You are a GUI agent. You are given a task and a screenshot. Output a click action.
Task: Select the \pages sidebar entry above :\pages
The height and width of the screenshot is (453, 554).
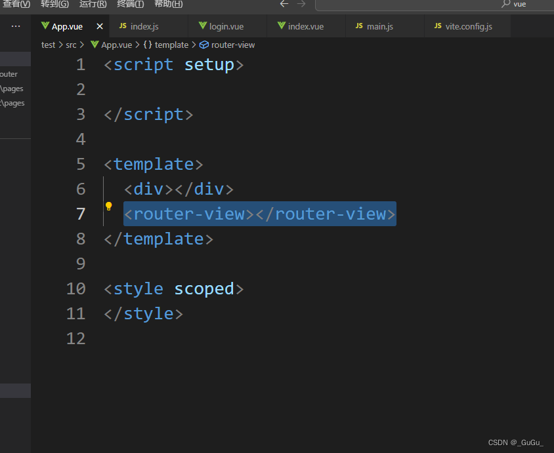12,89
